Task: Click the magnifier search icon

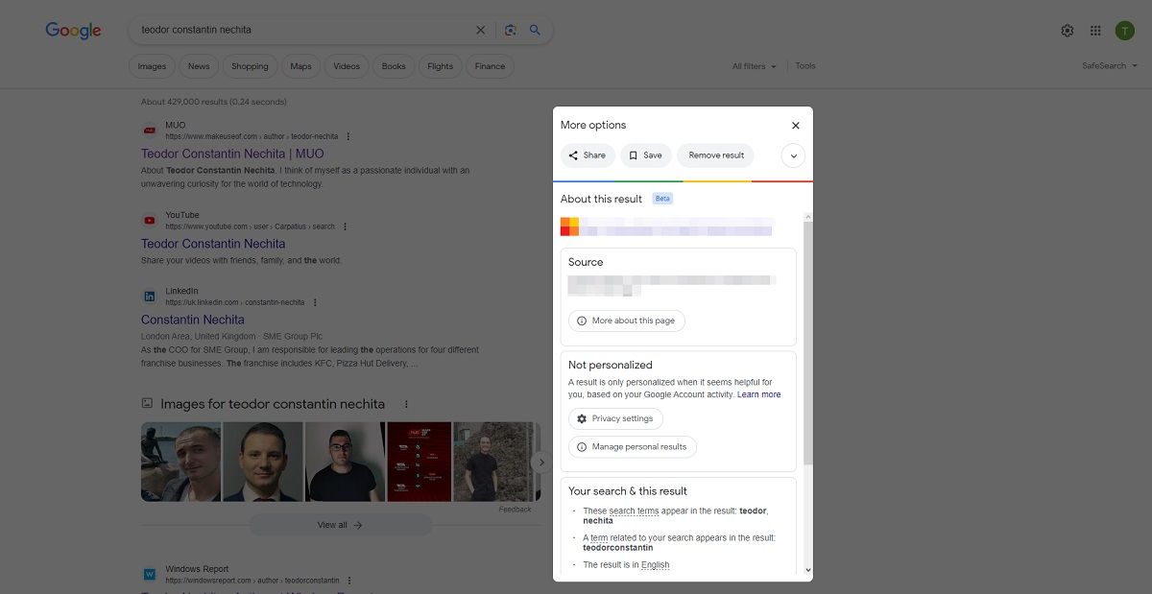Action: tap(535, 30)
